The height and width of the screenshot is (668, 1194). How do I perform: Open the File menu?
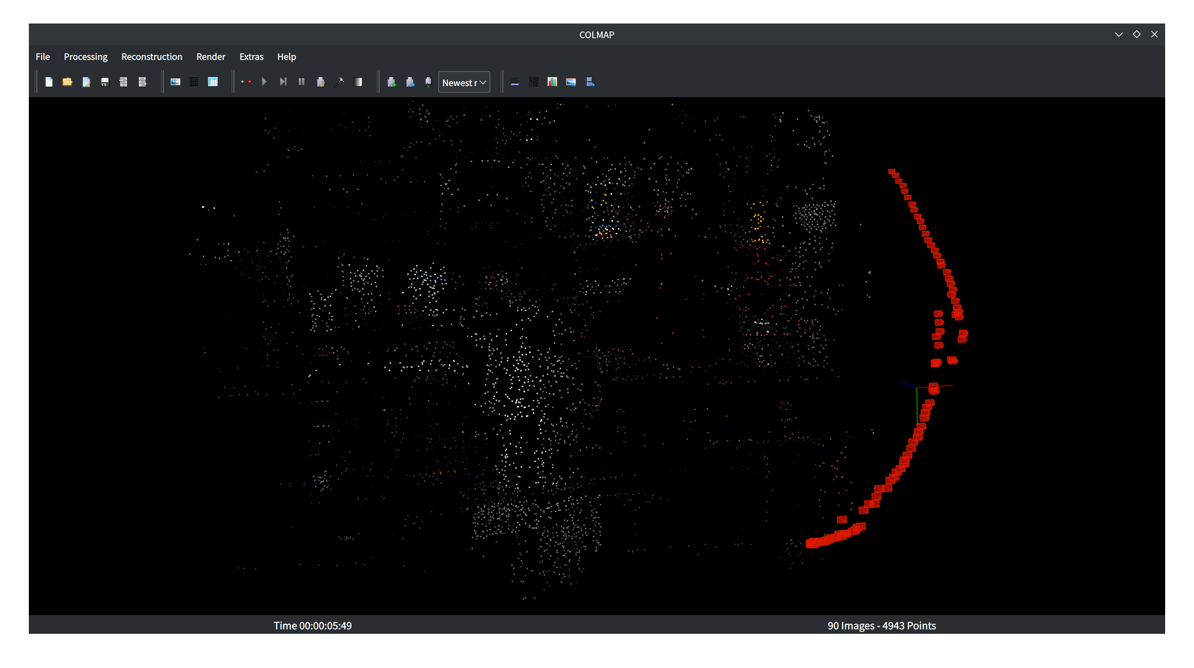(x=43, y=56)
